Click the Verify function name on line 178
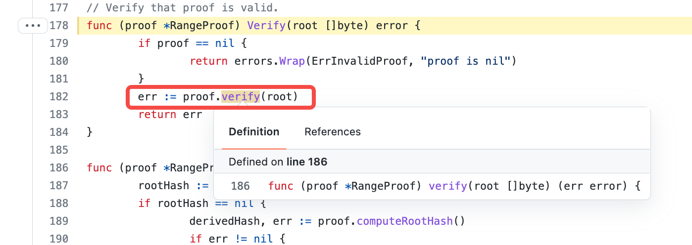This screenshot has height=245, width=692. (266, 25)
